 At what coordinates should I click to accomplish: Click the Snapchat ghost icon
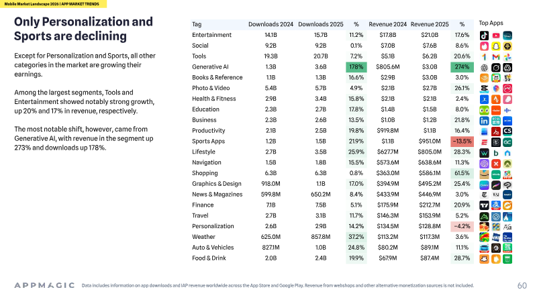point(495,46)
